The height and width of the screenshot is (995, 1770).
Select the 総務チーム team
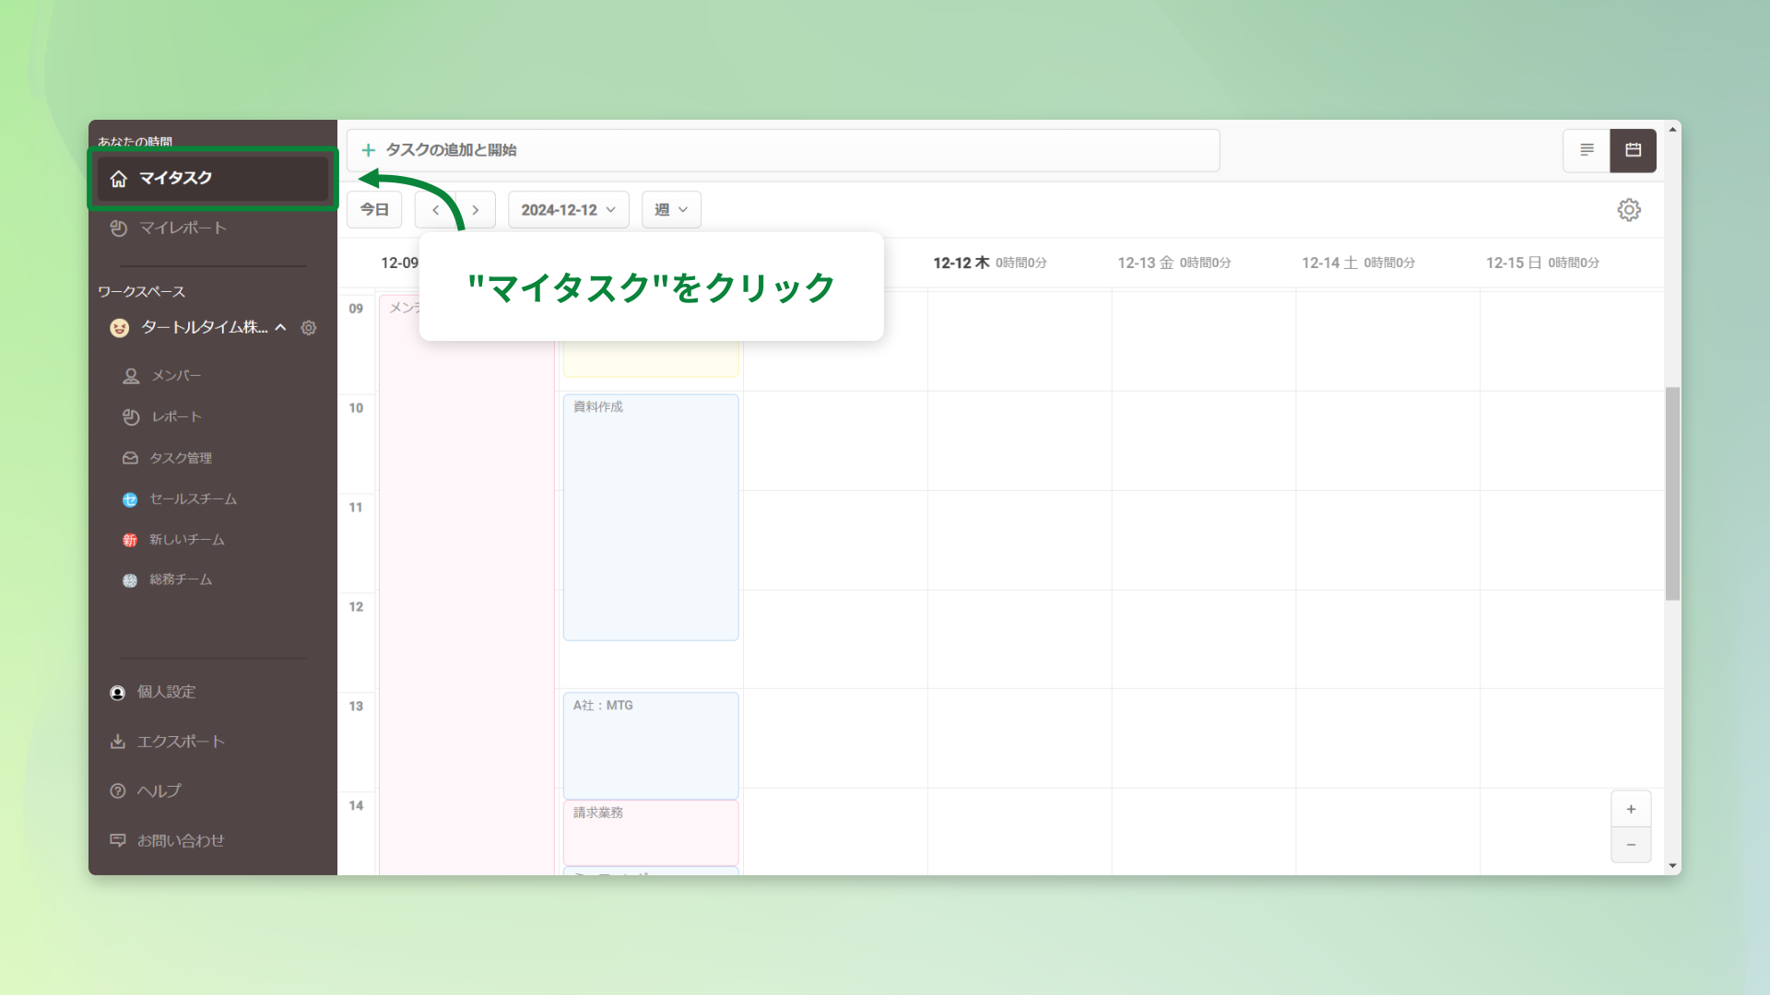(x=181, y=579)
